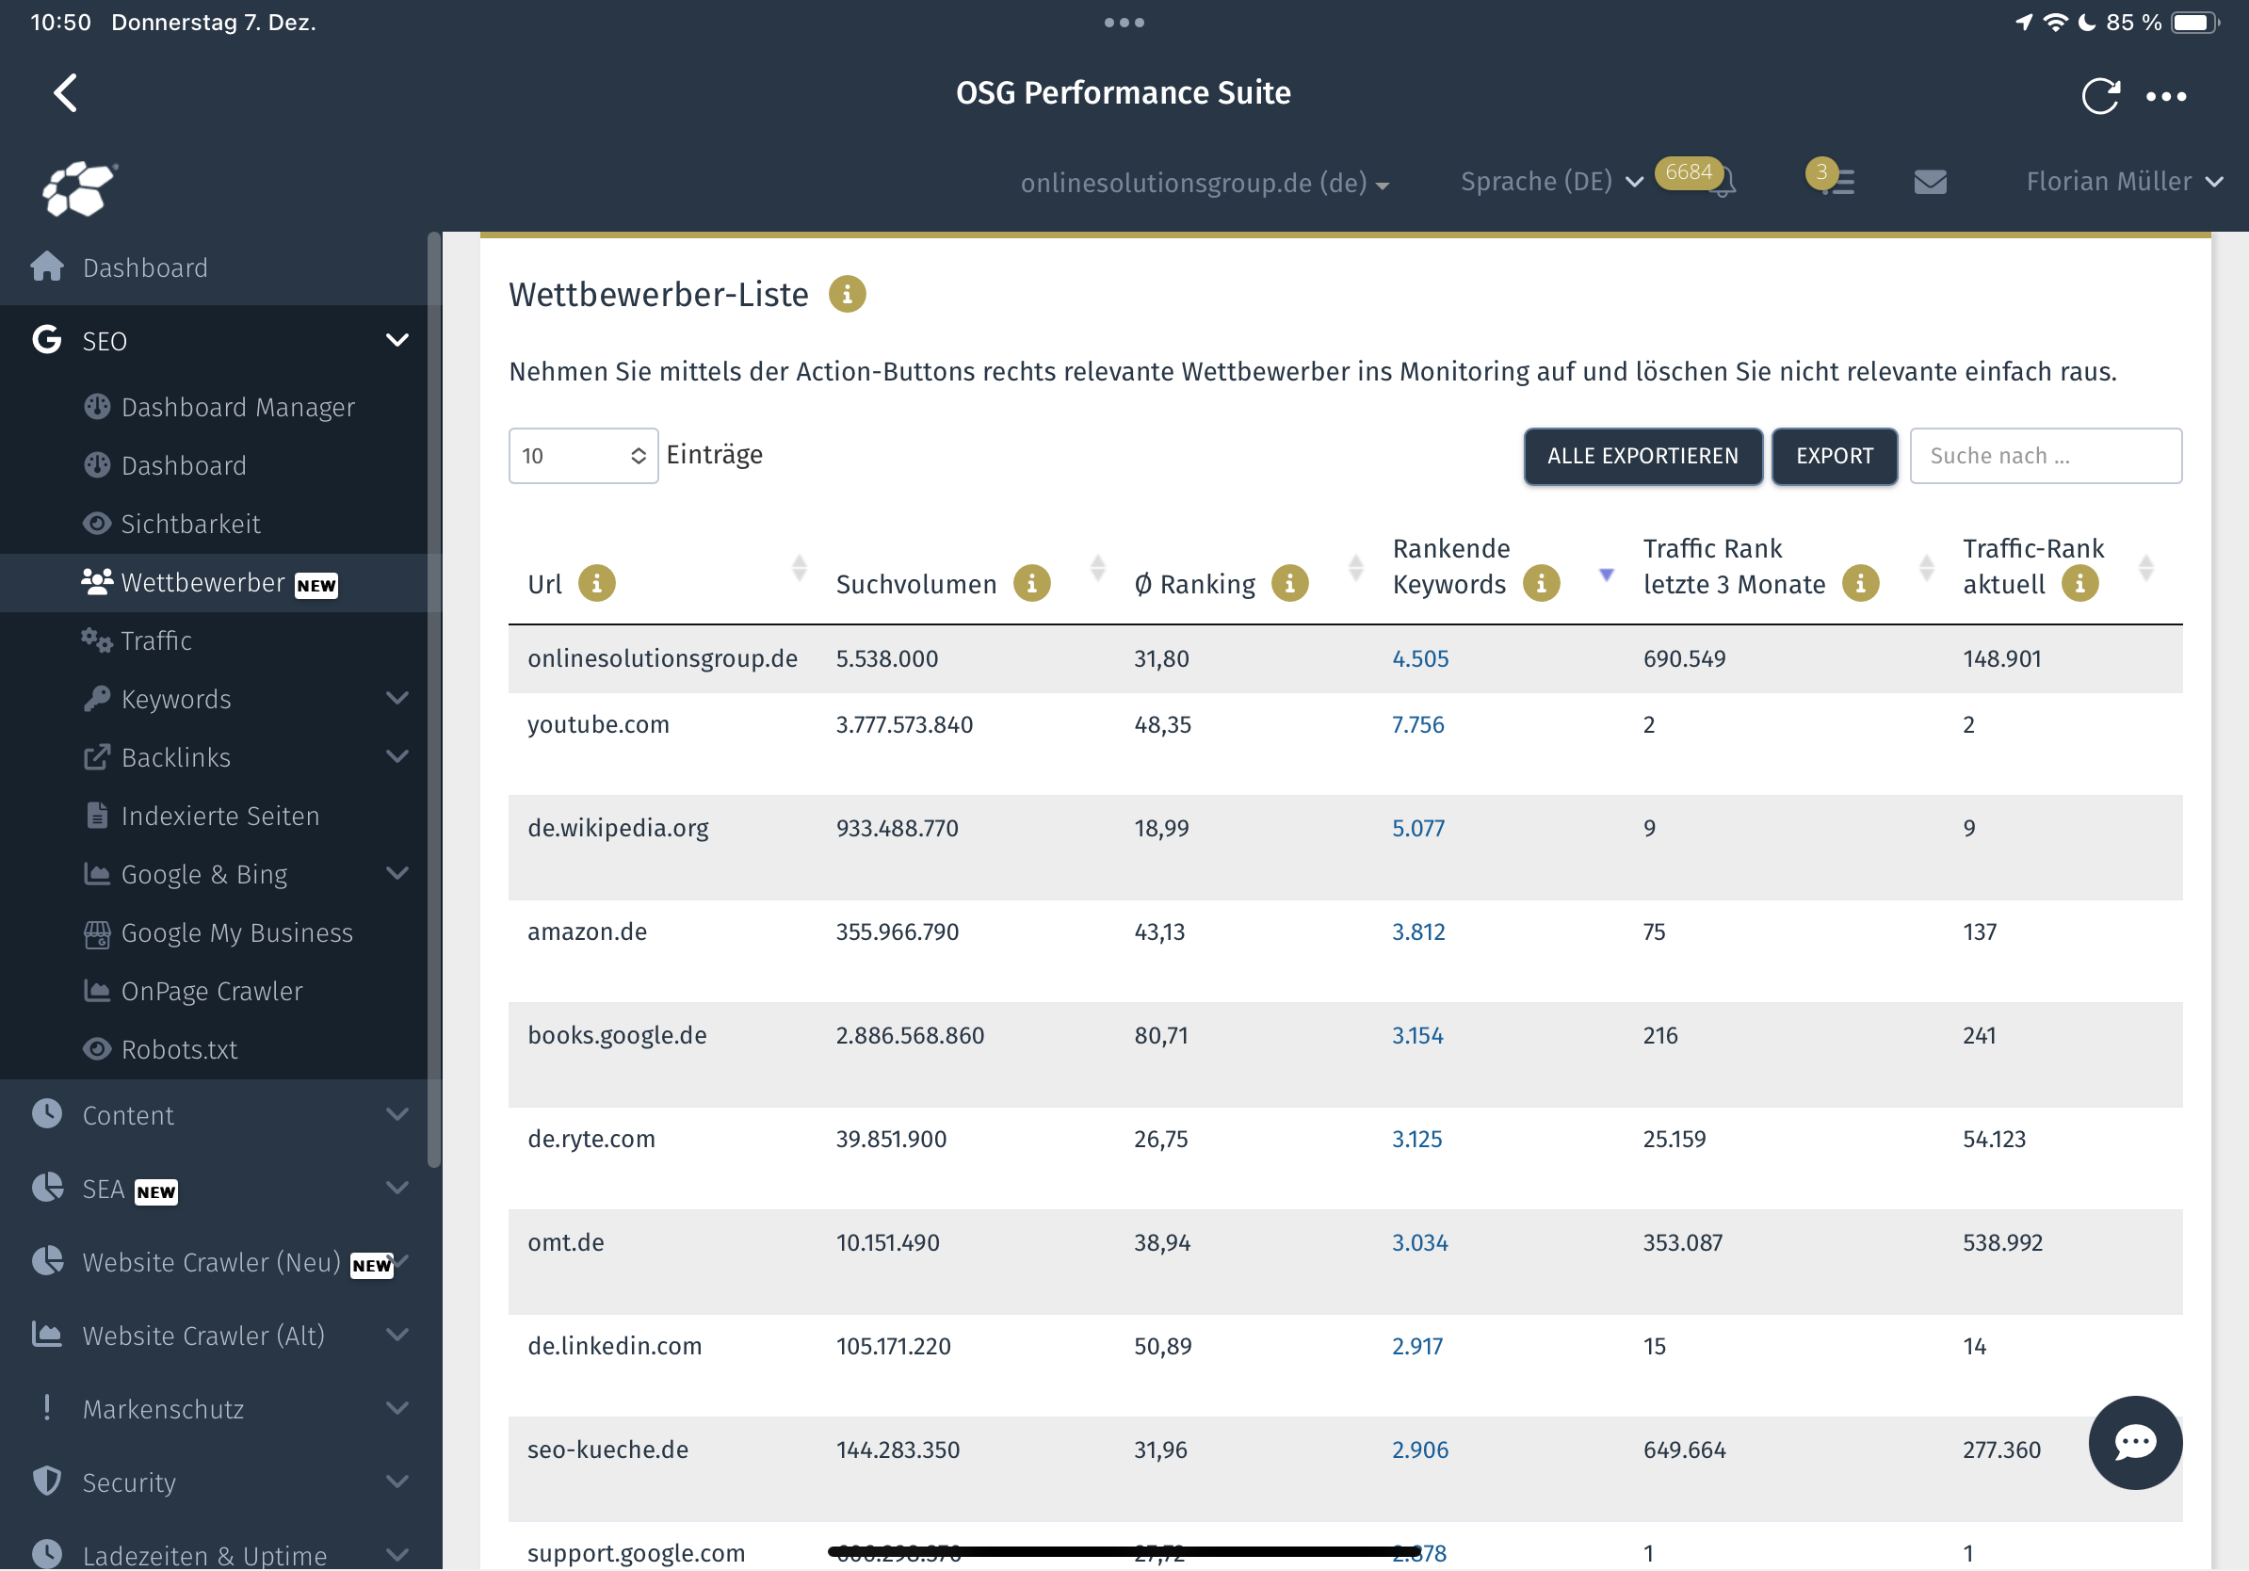Screen dimensions: 2249x1571
Task: Collapse the SEO section chevron
Action: coord(396,341)
